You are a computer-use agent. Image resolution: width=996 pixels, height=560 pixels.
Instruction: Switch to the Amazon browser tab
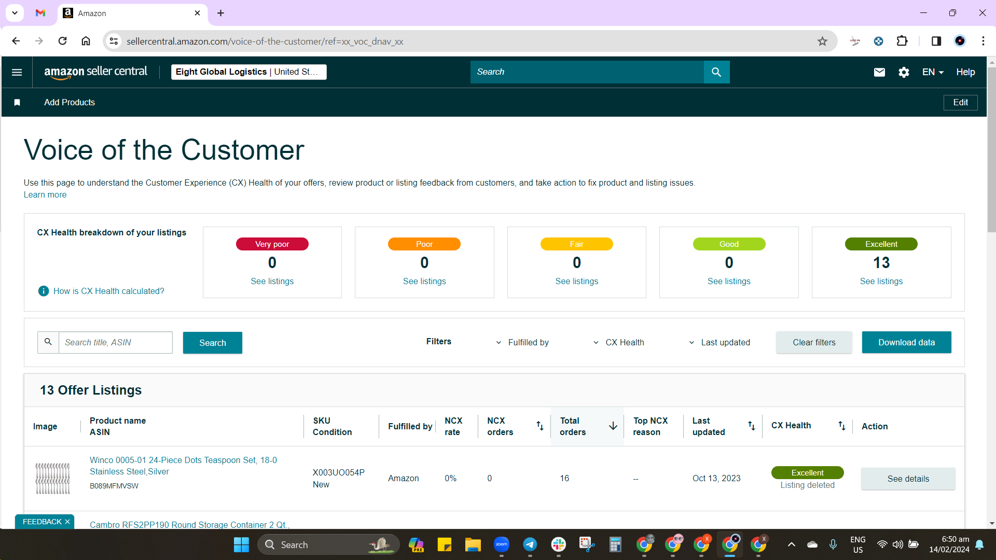(x=133, y=13)
